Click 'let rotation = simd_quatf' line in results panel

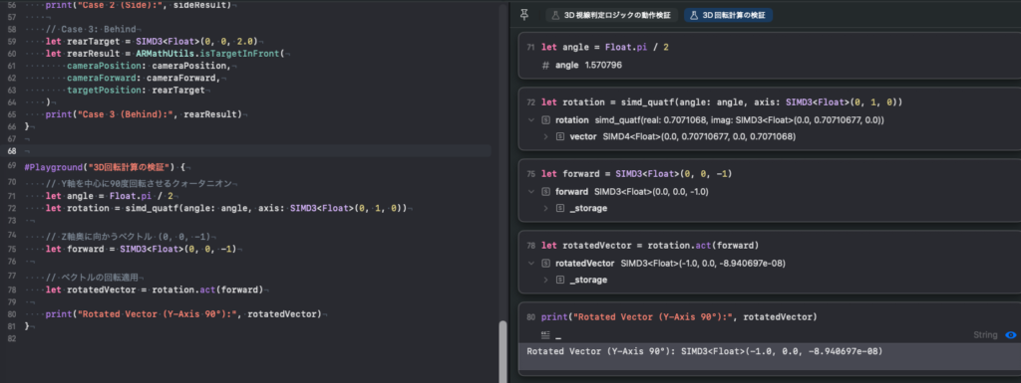(722, 102)
